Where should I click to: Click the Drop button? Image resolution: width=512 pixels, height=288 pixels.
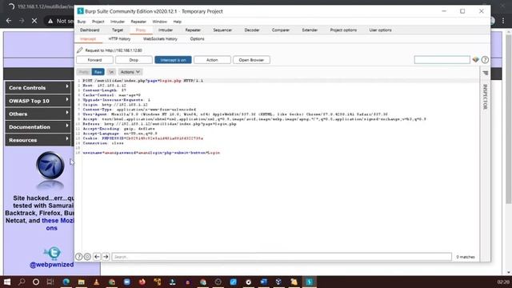(134, 60)
